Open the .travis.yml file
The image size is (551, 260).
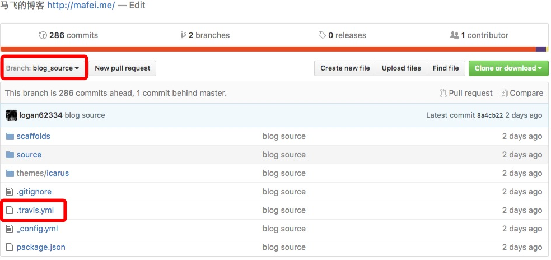(x=35, y=210)
